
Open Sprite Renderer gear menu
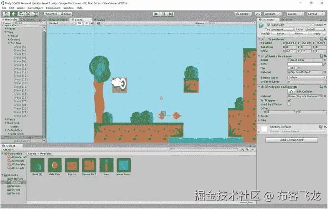point(325,56)
